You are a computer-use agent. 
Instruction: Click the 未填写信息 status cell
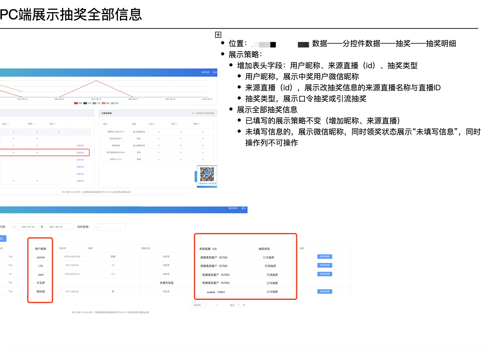coord(167,283)
